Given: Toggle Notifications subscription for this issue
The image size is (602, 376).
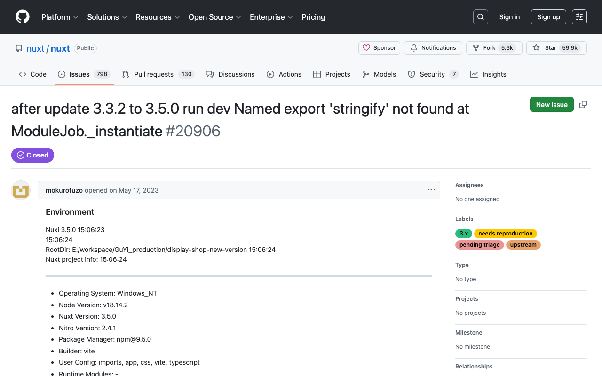Looking at the screenshot, I should (433, 47).
